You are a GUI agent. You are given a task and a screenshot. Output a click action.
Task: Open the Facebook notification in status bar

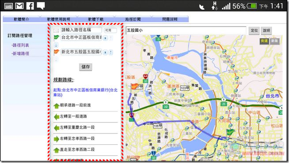[x=30, y=6]
